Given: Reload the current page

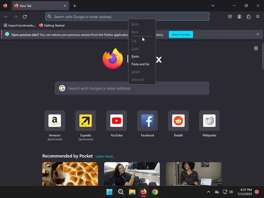Looking at the screenshot, I should (25, 17).
